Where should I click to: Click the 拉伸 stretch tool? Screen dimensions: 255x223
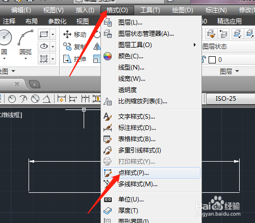coord(75,59)
